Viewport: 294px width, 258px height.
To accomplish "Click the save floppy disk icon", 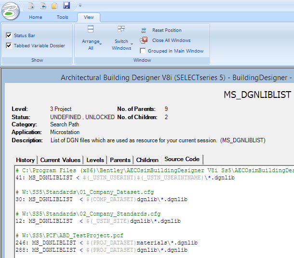I will (x=67, y=5).
